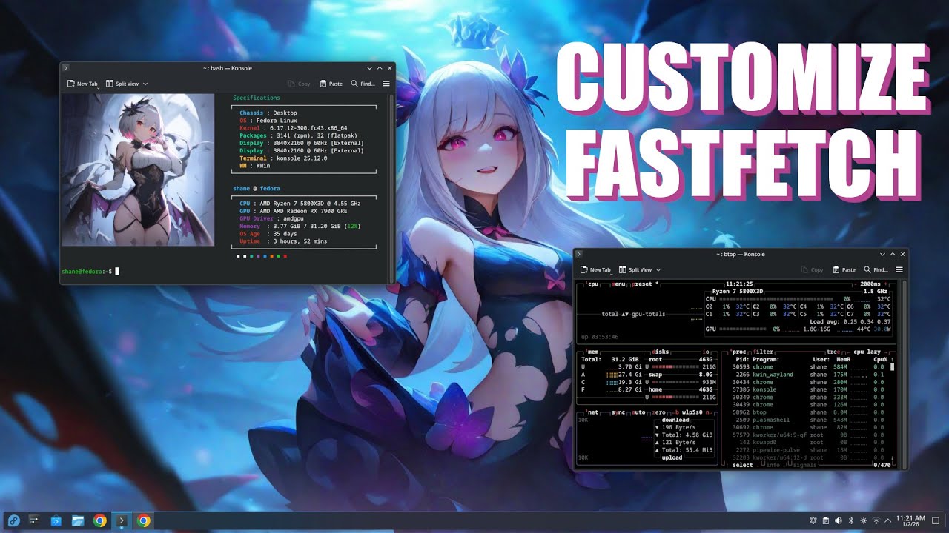Open the Bluetooth icon in the system tray

[851, 521]
